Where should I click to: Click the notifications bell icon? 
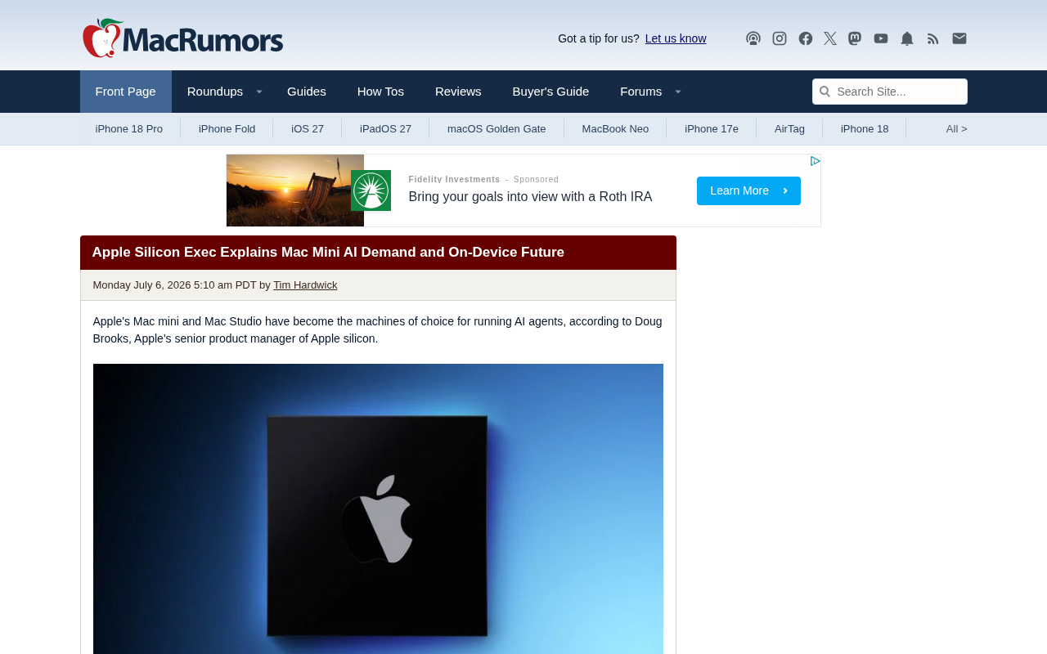[907, 38]
